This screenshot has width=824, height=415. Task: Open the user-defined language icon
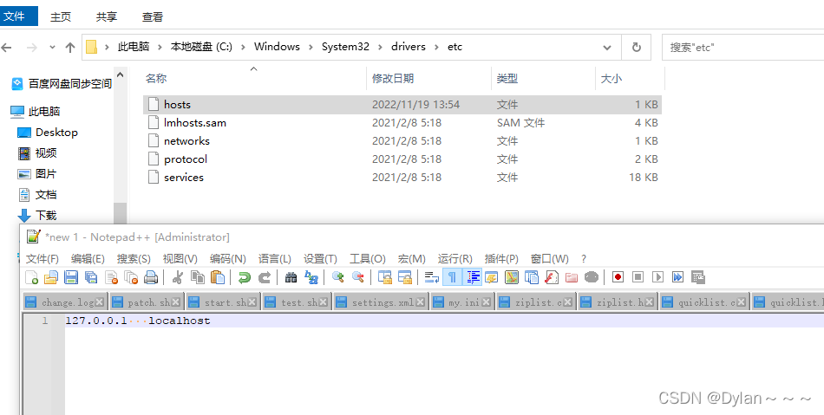pos(492,277)
